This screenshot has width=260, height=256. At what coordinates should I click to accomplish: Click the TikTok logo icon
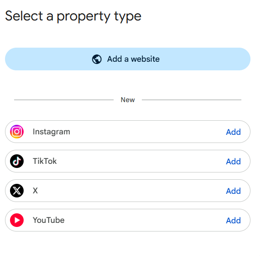(x=17, y=161)
